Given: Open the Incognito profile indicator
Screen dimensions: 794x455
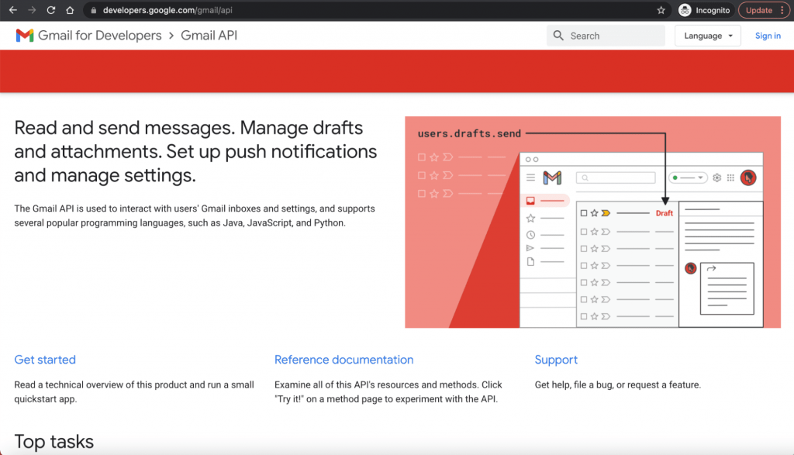Looking at the screenshot, I should (x=705, y=10).
